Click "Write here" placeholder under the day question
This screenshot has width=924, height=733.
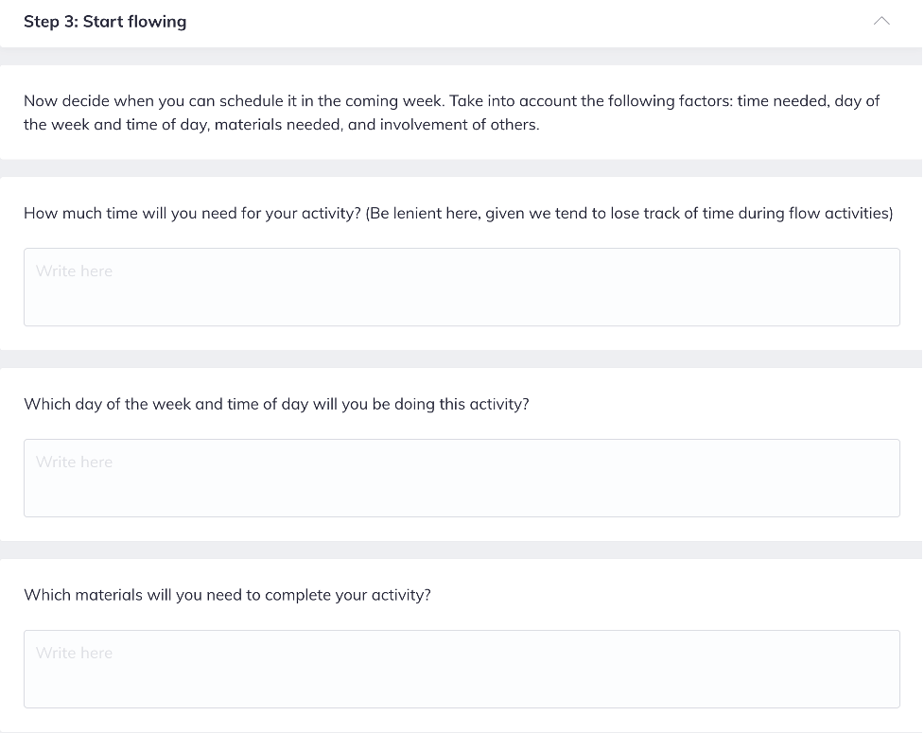pyautogui.click(x=74, y=462)
